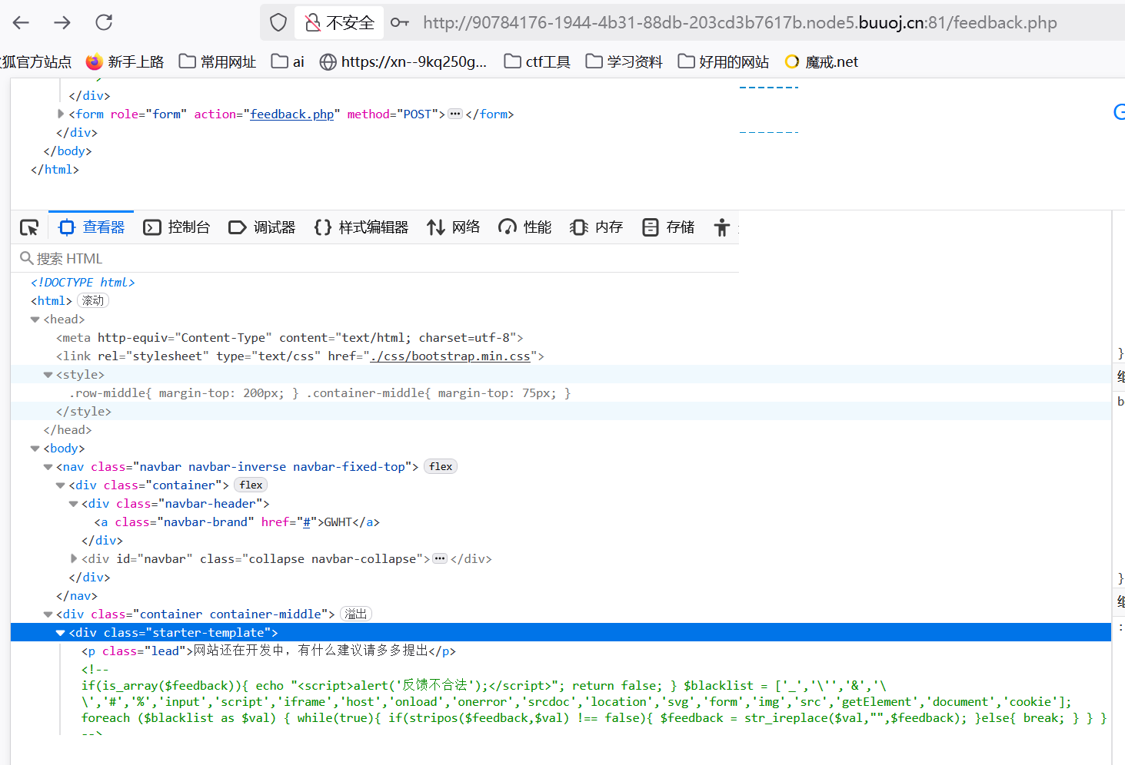Collapse the div class container node
This screenshot has height=765, width=1125.
61,485
